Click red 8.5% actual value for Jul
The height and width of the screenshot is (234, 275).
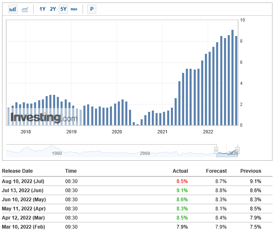tap(182, 181)
